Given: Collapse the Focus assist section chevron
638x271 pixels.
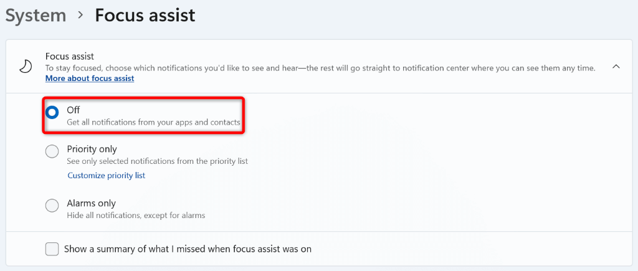Looking at the screenshot, I should click(x=616, y=67).
